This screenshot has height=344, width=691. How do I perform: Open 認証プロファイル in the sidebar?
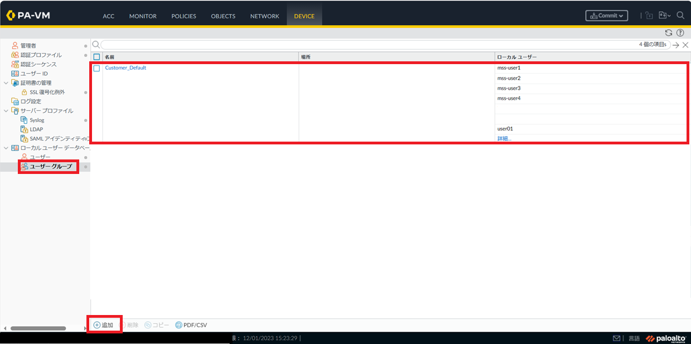click(41, 55)
